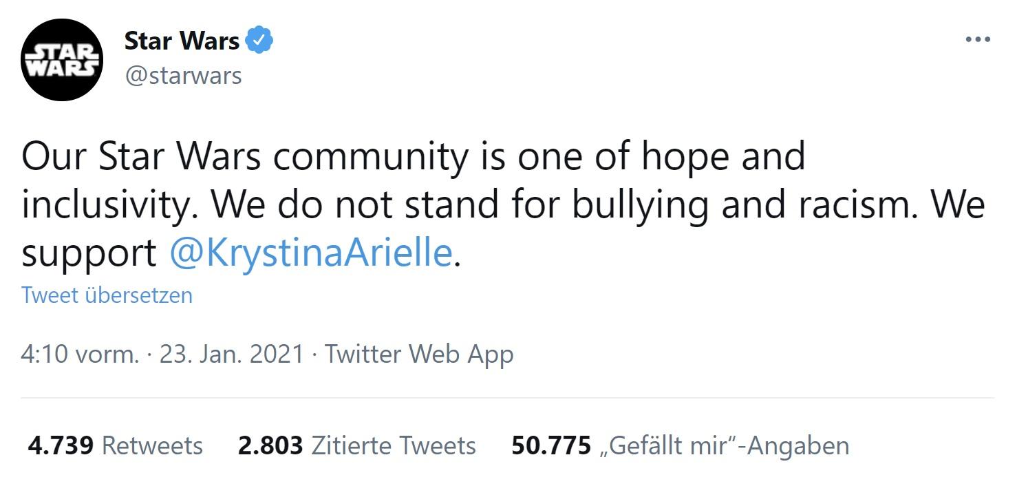Click the Zitierte Tweets label text
1017x486 pixels.
394,445
